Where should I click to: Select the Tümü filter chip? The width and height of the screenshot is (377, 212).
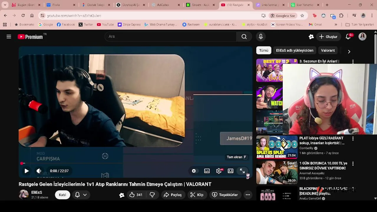tap(264, 50)
